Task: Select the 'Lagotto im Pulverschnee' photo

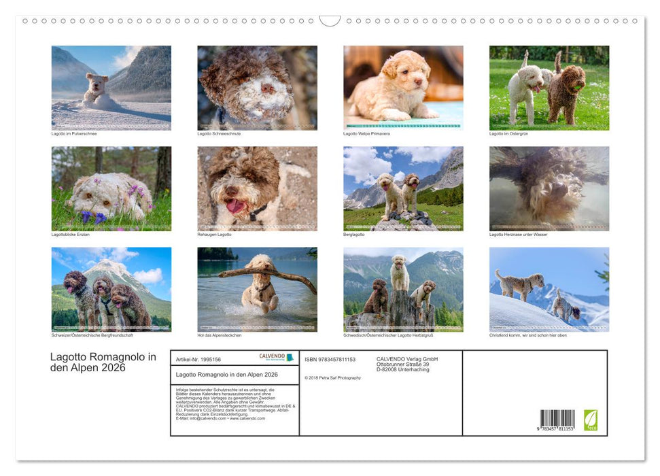Action: tap(111, 88)
